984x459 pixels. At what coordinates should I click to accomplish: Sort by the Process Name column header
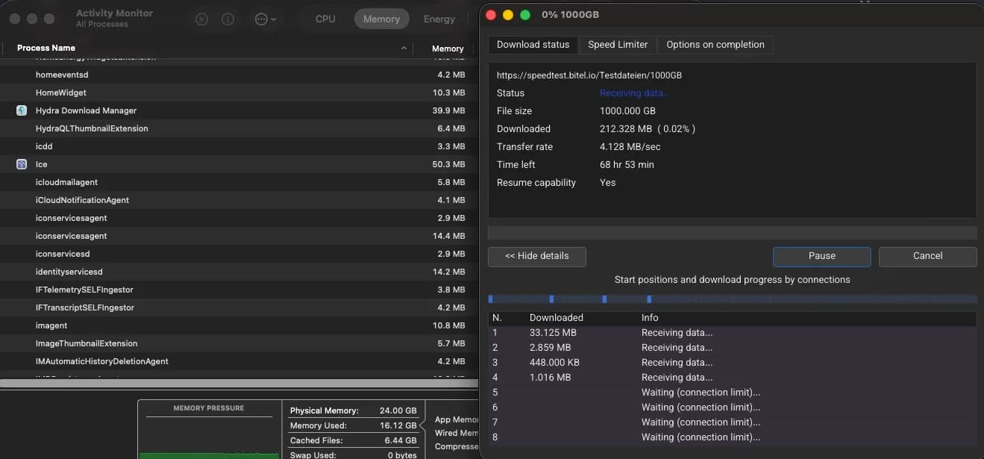coord(46,48)
